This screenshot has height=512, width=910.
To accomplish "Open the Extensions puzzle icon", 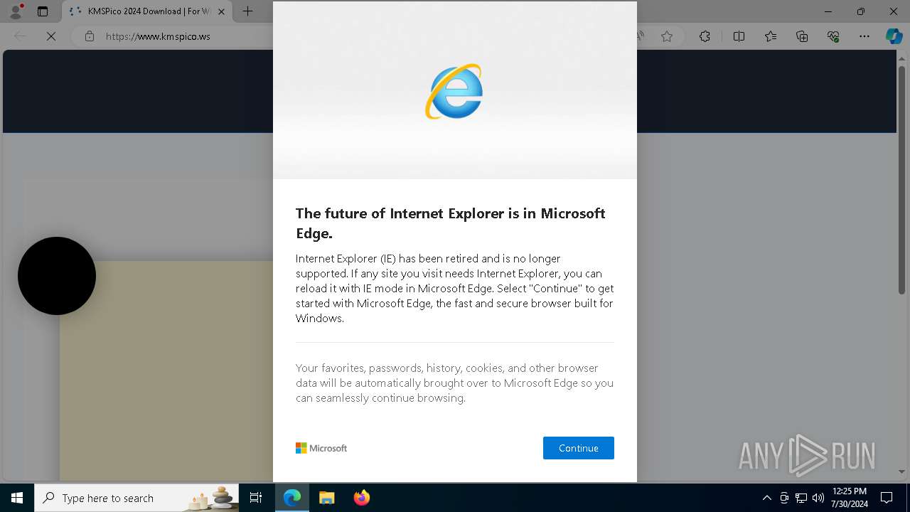I will 705,36.
